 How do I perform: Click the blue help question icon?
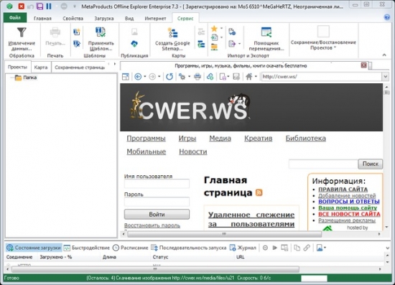(386, 17)
